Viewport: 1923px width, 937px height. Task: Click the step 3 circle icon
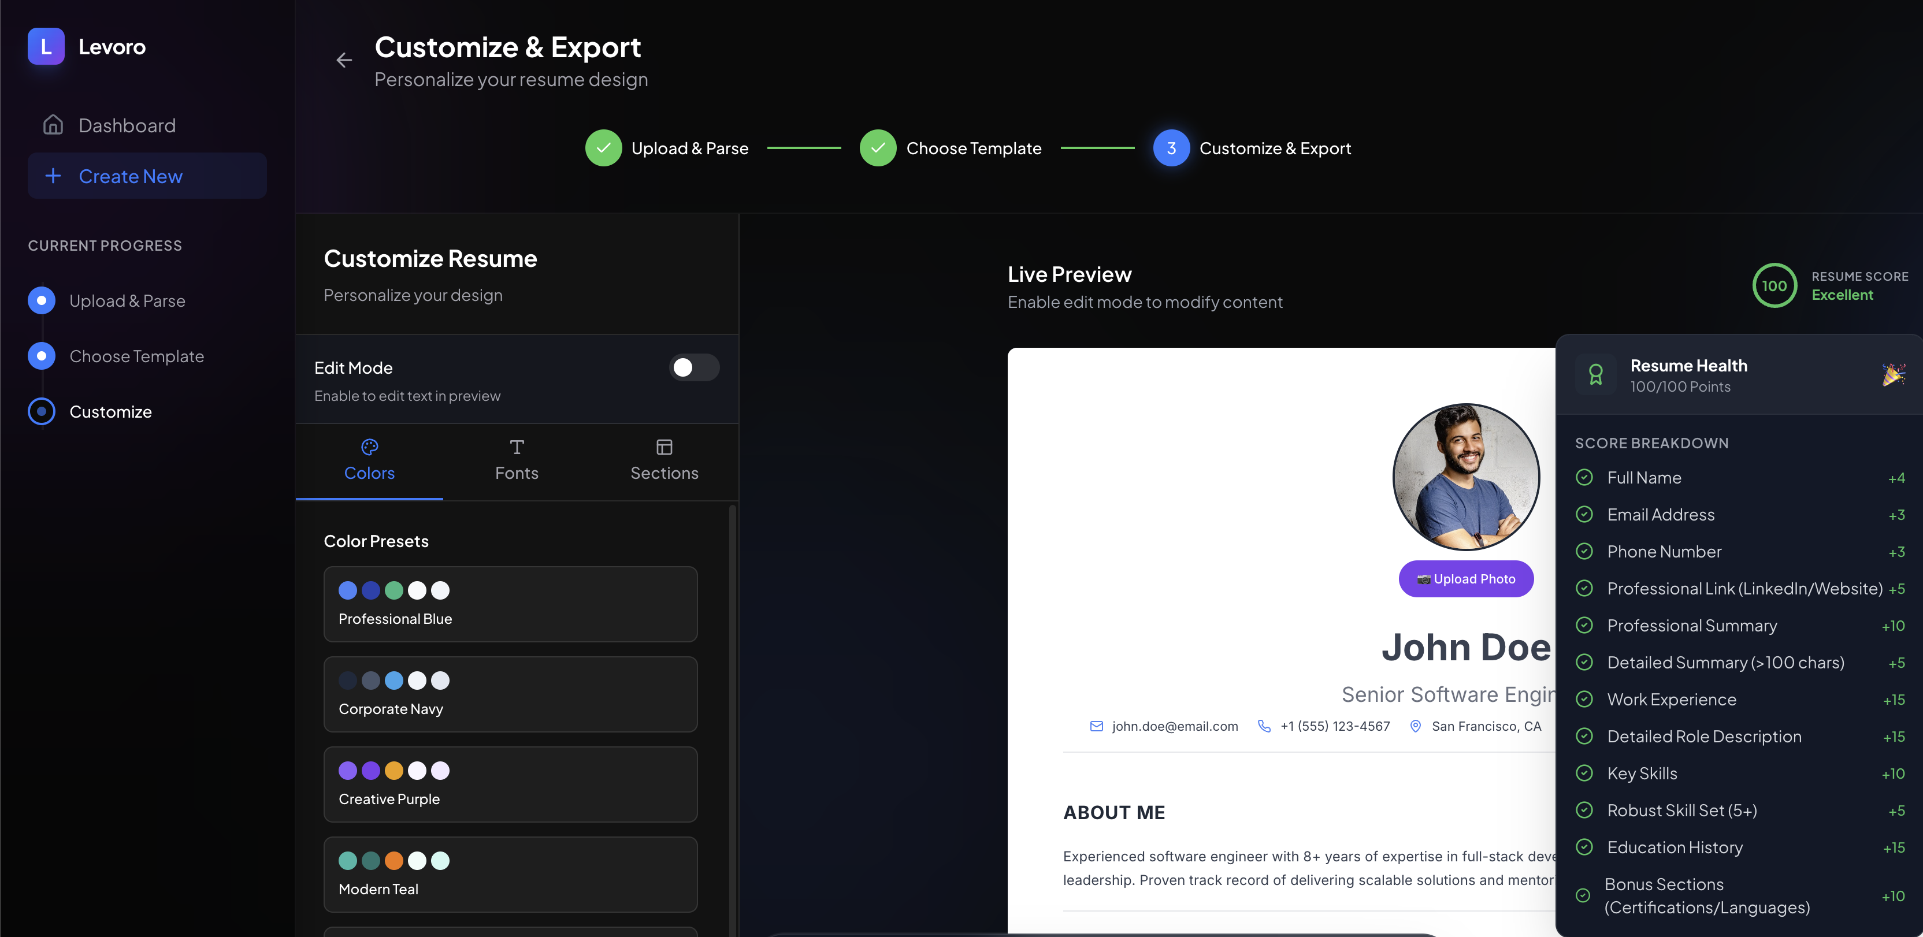point(1171,148)
